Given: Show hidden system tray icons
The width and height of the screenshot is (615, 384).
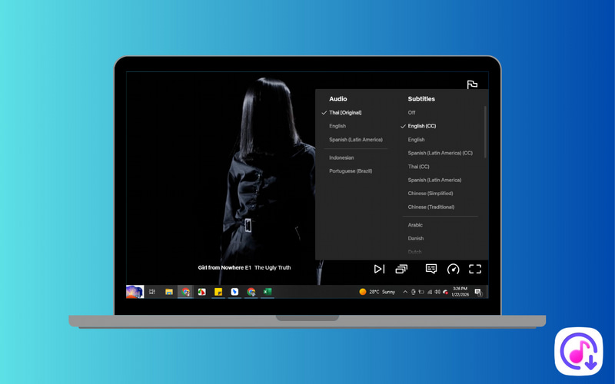Looking at the screenshot, I should [407, 292].
